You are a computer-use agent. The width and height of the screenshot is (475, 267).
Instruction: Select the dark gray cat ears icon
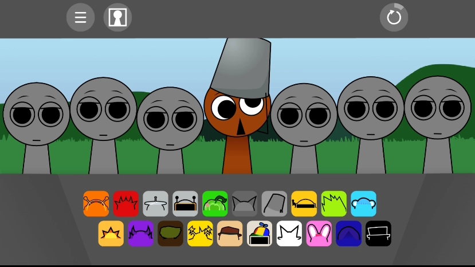point(245,203)
